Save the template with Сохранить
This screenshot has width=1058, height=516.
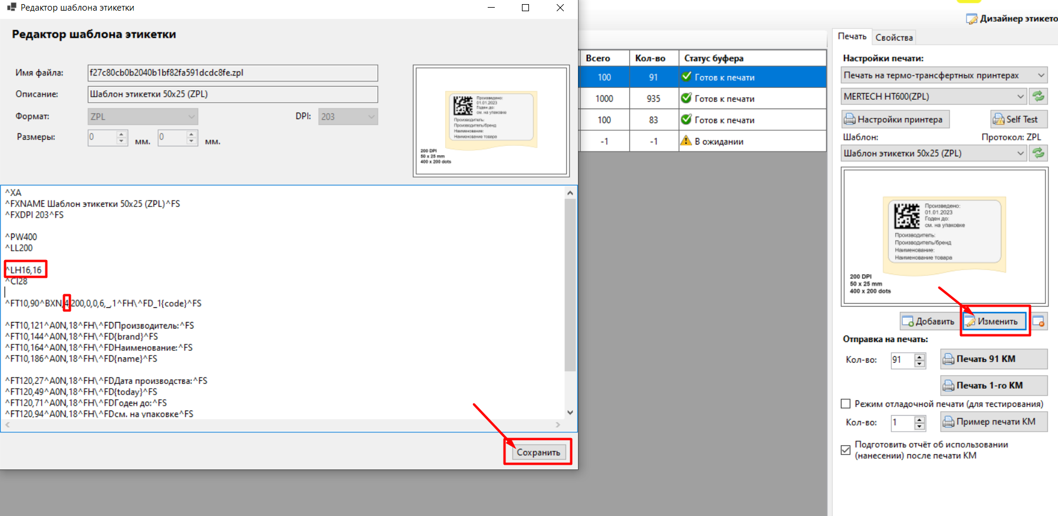point(538,452)
